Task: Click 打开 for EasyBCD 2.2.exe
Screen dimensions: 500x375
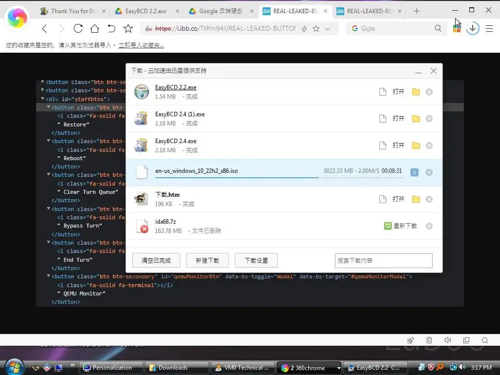Action: pyautogui.click(x=398, y=92)
